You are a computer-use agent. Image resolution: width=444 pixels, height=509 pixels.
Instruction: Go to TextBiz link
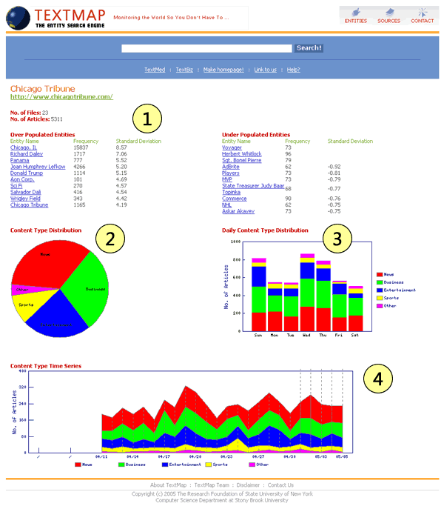coord(184,70)
